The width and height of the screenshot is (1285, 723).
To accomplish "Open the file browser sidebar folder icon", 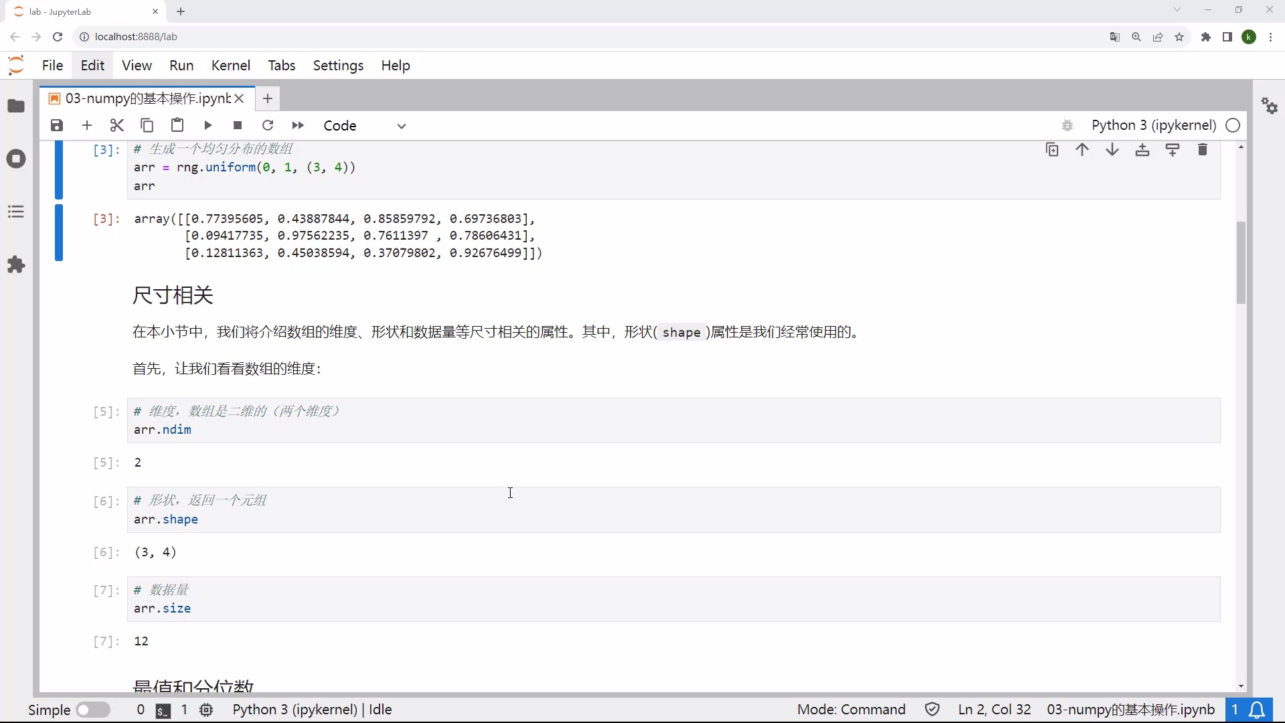I will (x=16, y=106).
